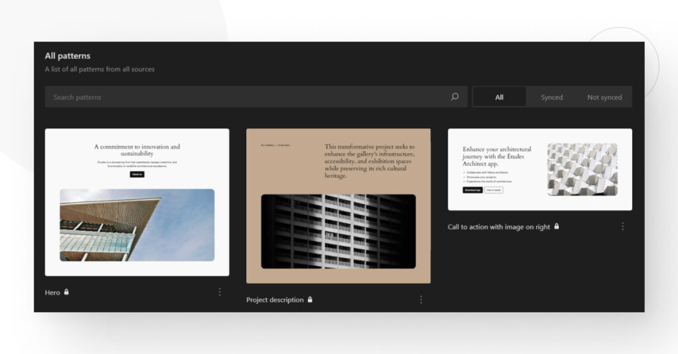Click 'A list of all patterns from all sources'
This screenshot has width=678, height=354.
click(x=99, y=69)
